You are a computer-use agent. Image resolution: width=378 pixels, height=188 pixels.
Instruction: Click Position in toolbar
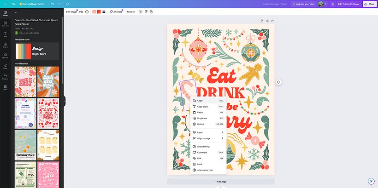(x=131, y=11)
